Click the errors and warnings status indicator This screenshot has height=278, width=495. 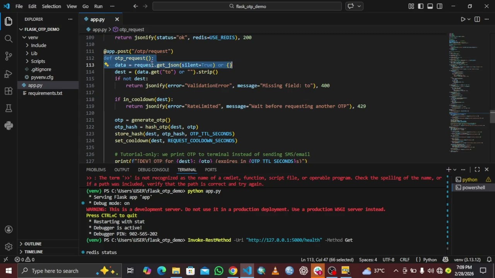pyautogui.click(x=24, y=260)
